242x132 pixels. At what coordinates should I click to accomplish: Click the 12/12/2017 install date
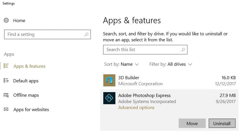point(225,84)
